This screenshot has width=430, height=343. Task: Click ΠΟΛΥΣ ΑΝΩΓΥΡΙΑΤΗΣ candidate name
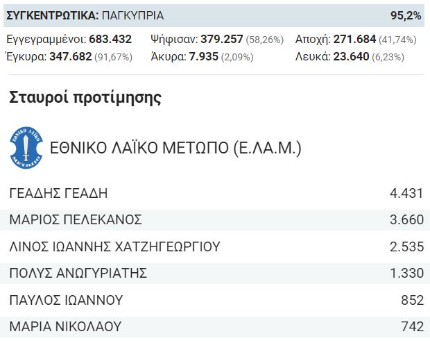tap(78, 273)
